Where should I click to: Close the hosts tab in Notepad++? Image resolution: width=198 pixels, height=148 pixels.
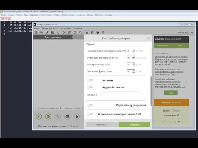[9, 19]
